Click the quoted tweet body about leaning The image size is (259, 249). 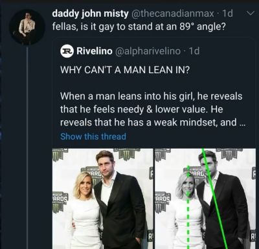pyautogui.click(x=152, y=109)
